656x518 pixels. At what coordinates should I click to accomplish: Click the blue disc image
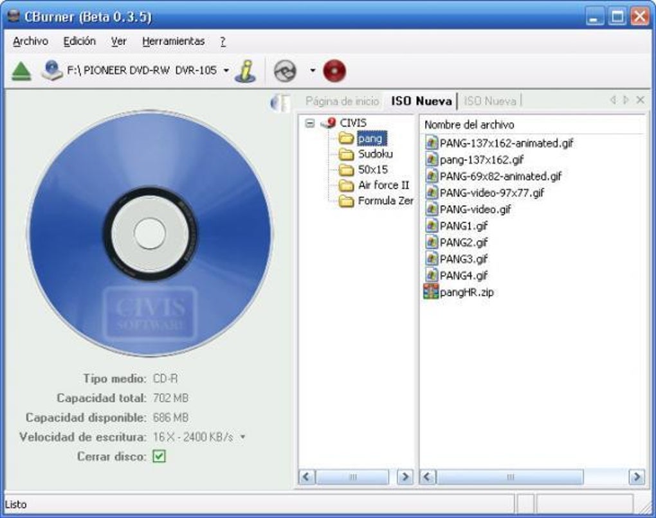tap(150, 233)
